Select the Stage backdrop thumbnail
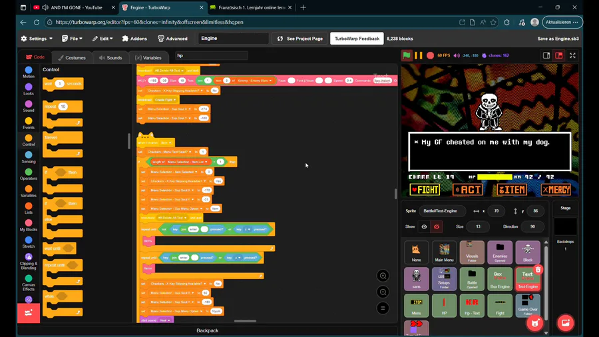The image size is (599, 337). (565, 226)
